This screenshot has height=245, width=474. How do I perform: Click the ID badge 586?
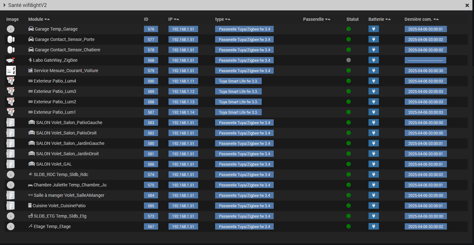click(151, 164)
